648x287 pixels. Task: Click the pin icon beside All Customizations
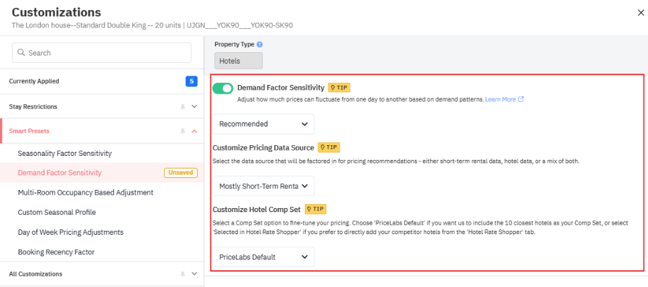click(x=182, y=274)
